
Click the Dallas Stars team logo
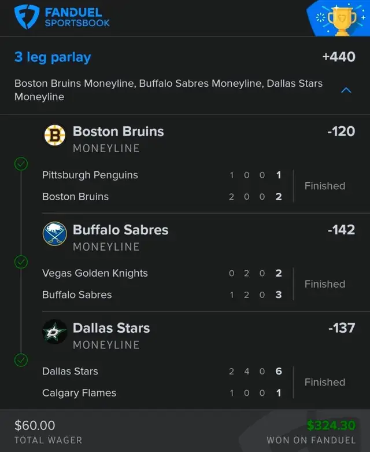point(55,332)
